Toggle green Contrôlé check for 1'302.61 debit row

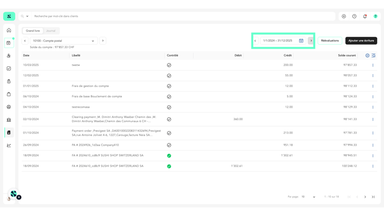[169, 166]
